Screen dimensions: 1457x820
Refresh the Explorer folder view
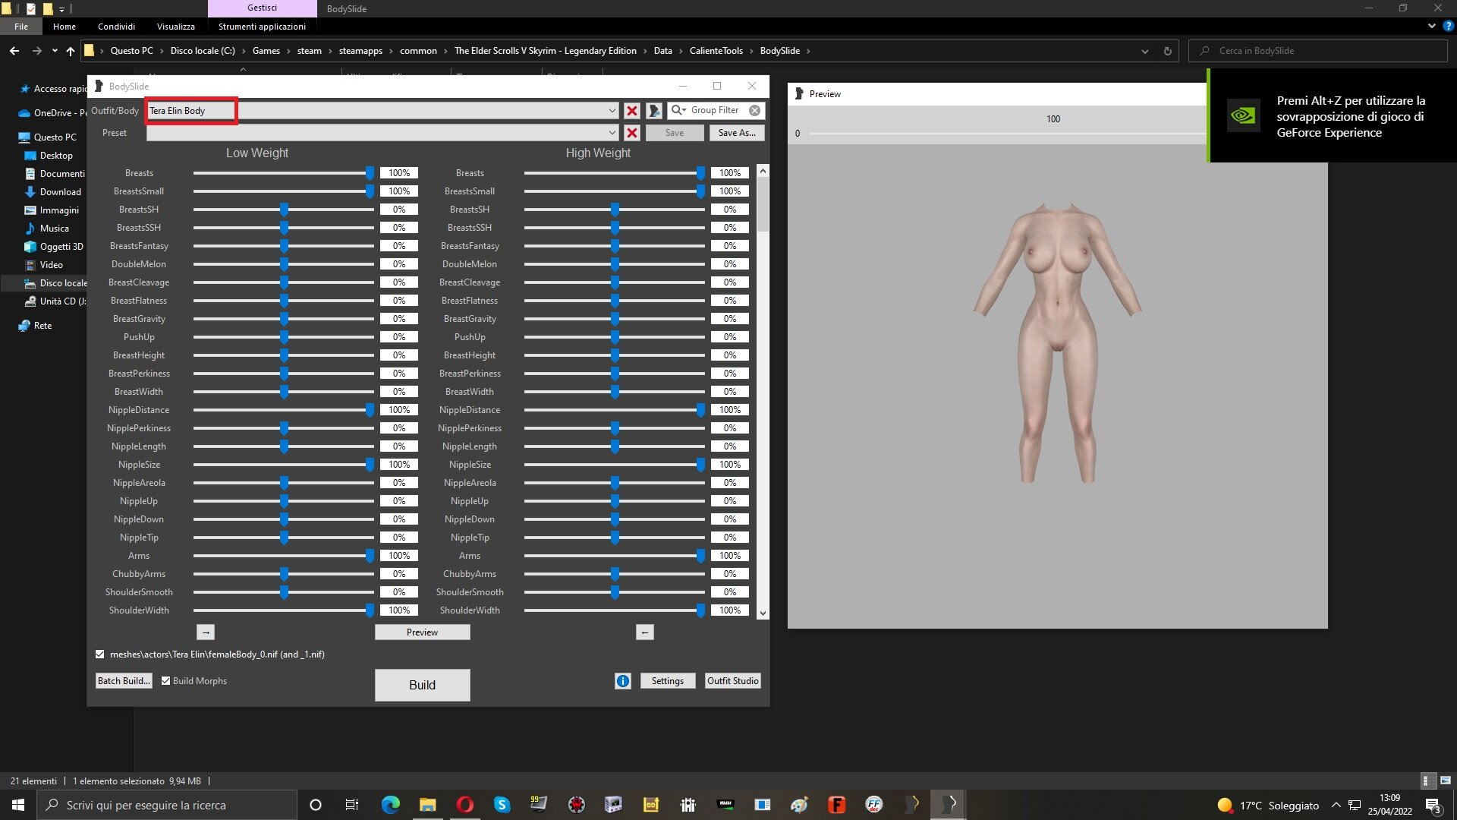tap(1167, 51)
